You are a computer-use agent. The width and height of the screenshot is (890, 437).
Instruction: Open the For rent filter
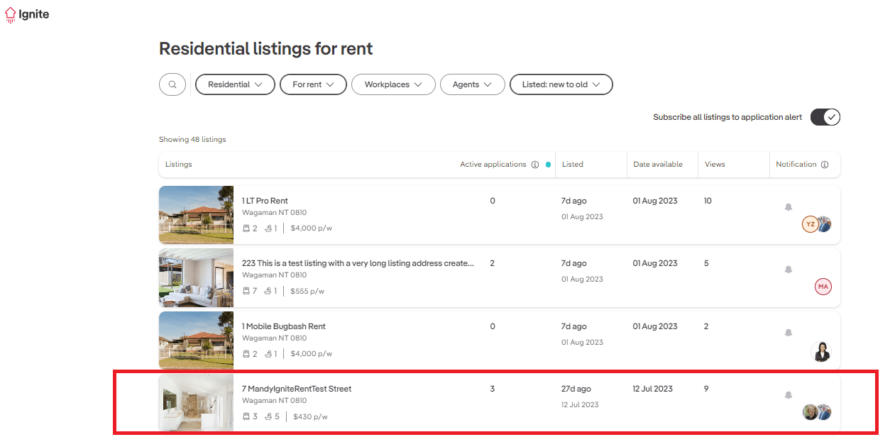[x=313, y=84]
